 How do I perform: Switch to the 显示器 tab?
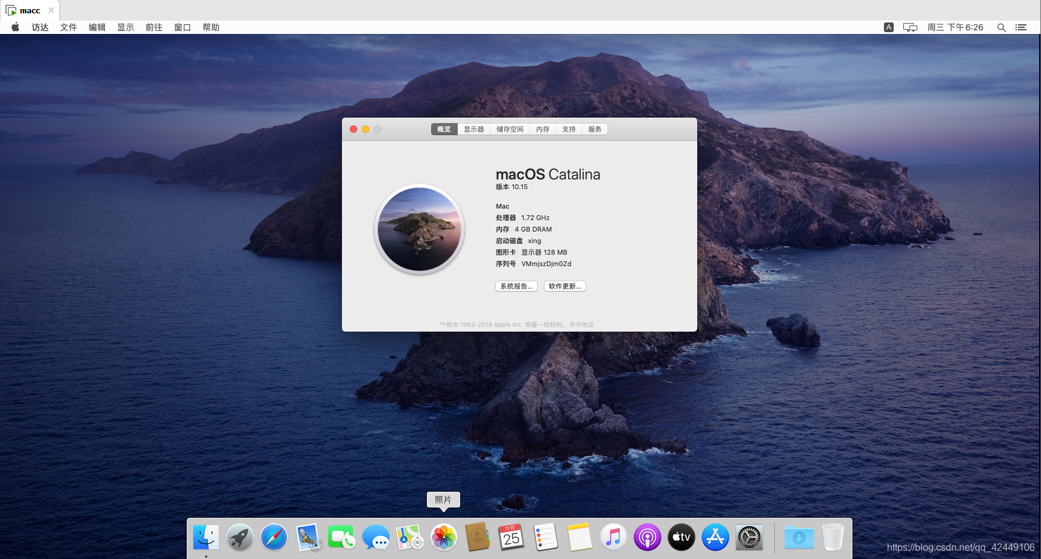tap(474, 129)
